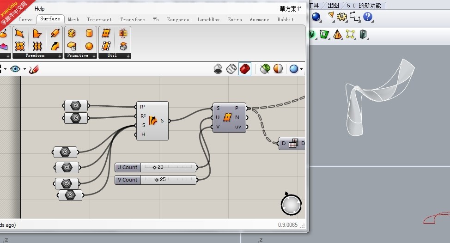Enable wireframe preview mode
The image size is (450, 243).
pyautogui.click(x=231, y=69)
